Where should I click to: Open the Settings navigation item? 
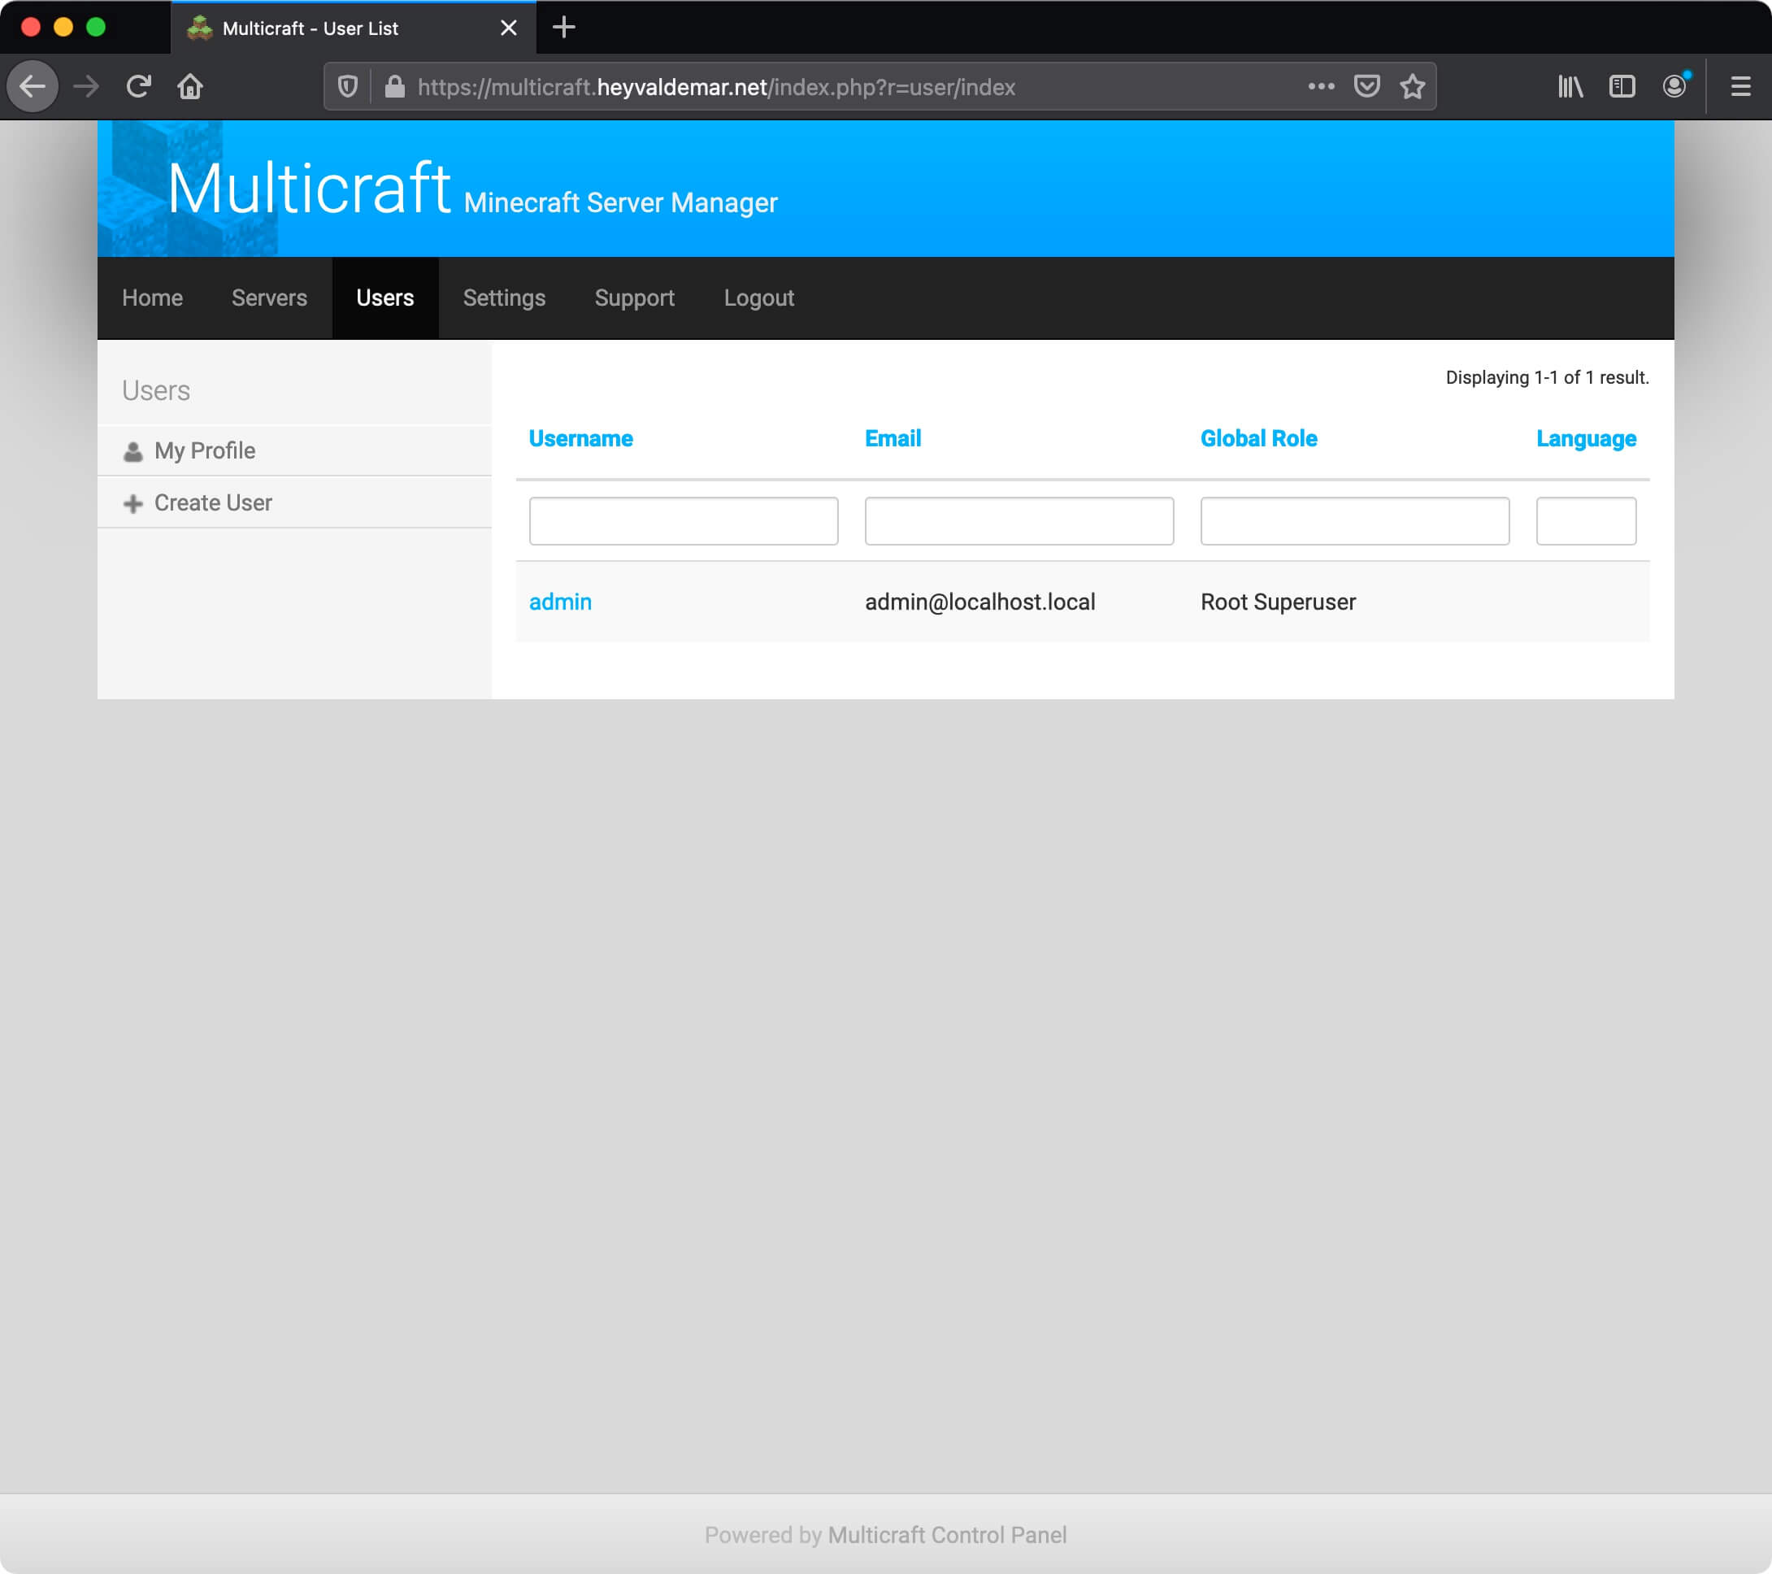[x=504, y=298]
